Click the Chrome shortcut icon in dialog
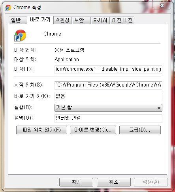175x192 pixels. (20, 35)
